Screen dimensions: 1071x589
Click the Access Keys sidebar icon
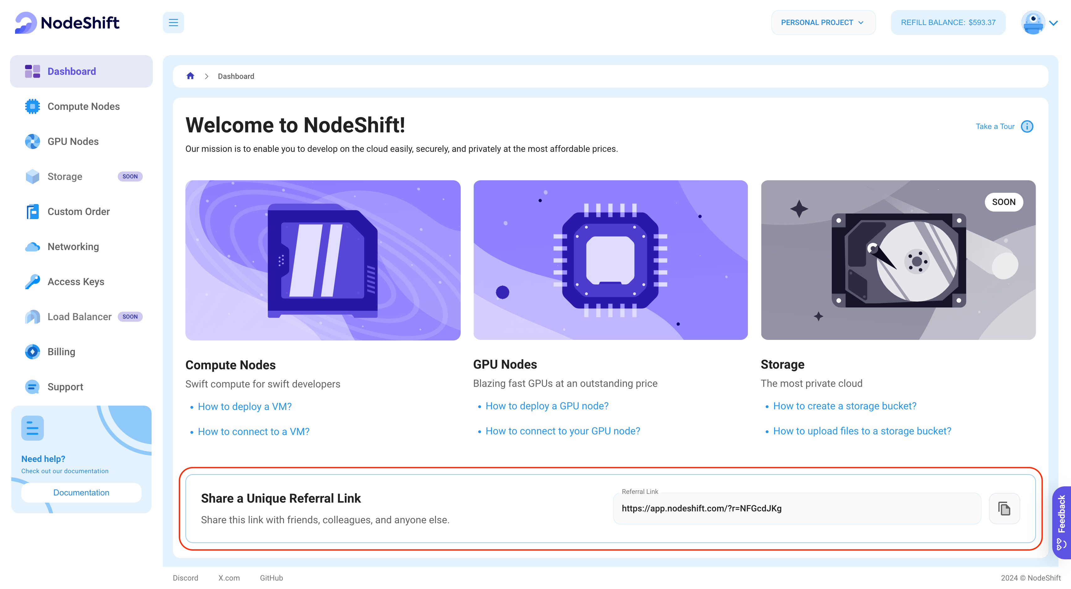tap(32, 281)
